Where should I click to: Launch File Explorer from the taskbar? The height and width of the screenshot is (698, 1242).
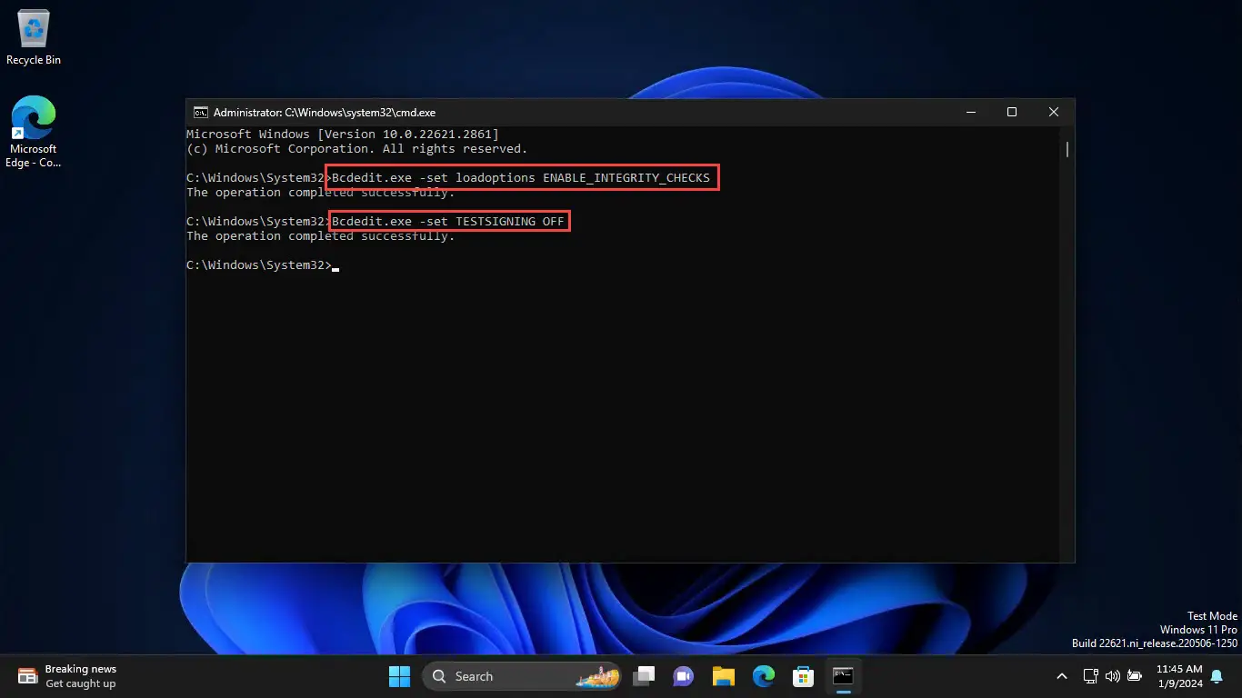coord(723,676)
